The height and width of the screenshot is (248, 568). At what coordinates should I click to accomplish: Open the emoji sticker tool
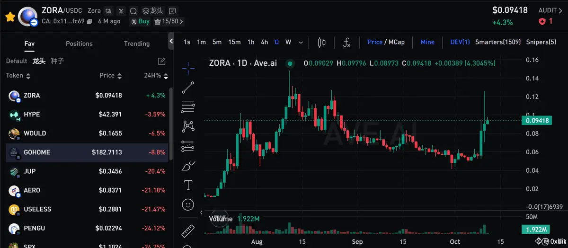188,205
